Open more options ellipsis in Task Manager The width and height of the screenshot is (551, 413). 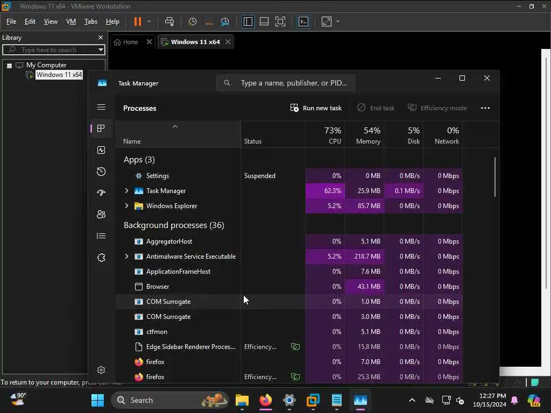(x=485, y=108)
